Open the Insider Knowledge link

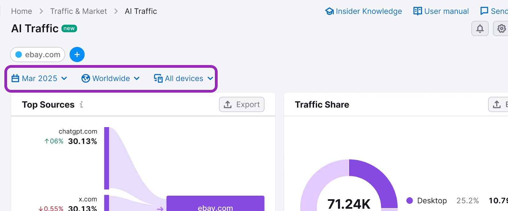pyautogui.click(x=364, y=11)
